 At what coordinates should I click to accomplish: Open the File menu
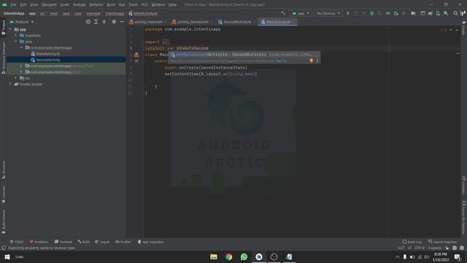13,4
